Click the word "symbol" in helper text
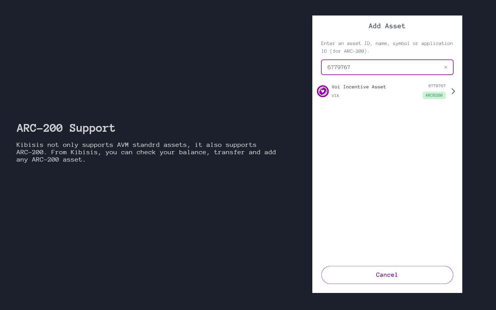This screenshot has width=496, height=310. click(401, 43)
